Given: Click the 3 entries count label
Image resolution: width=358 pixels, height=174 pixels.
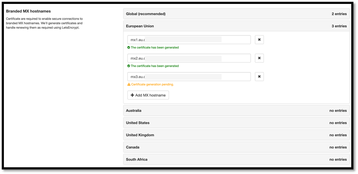Looking at the screenshot, I should [339, 26].
